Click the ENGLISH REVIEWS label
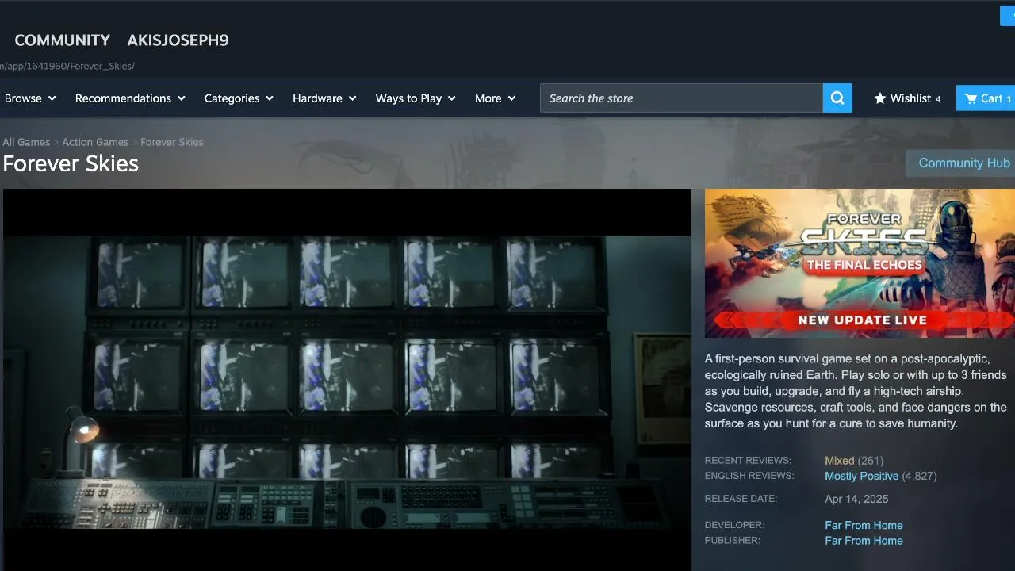Image resolution: width=1015 pixels, height=571 pixels. 749,476
